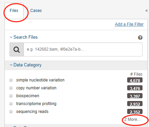The image size is (149, 127).
Task: Collapse the Search Files section chevron
Action: 11,37
